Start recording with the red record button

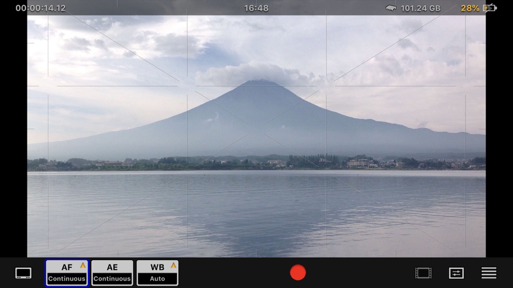[298, 272]
